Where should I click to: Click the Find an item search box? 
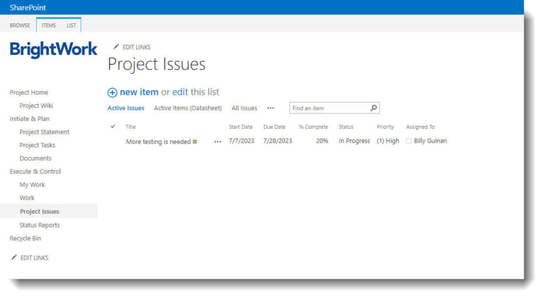pos(328,108)
